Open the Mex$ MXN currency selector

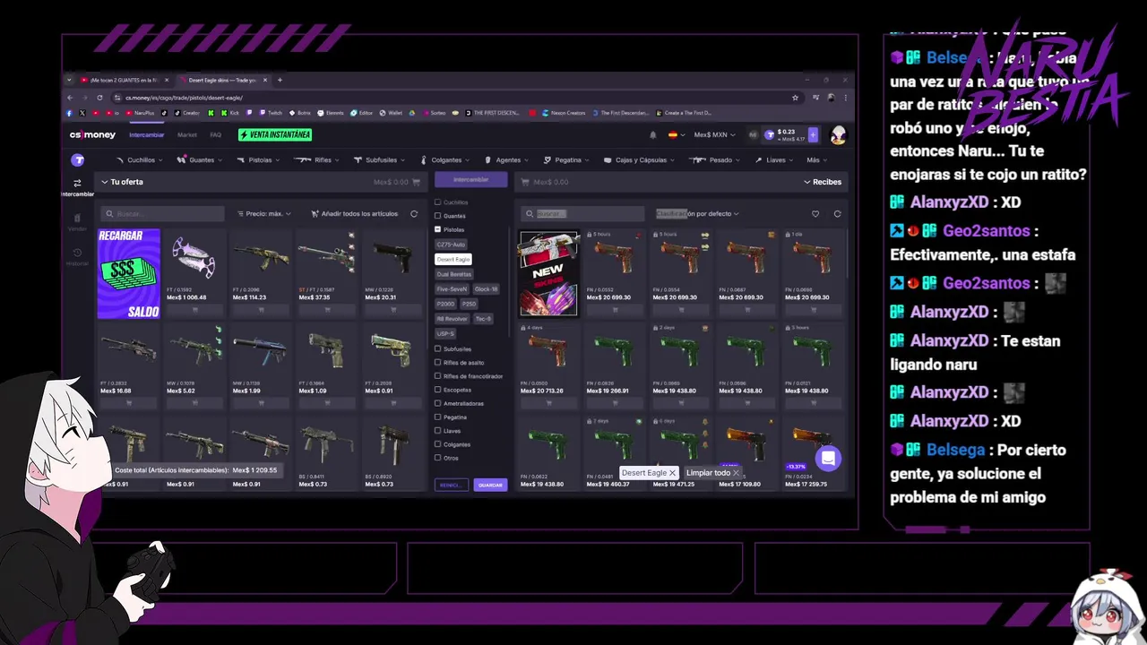(714, 135)
